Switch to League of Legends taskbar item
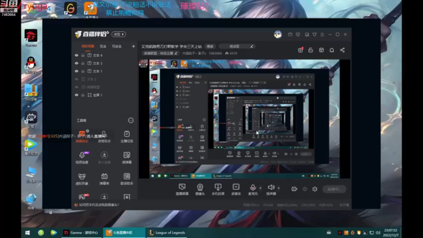 click(167, 233)
